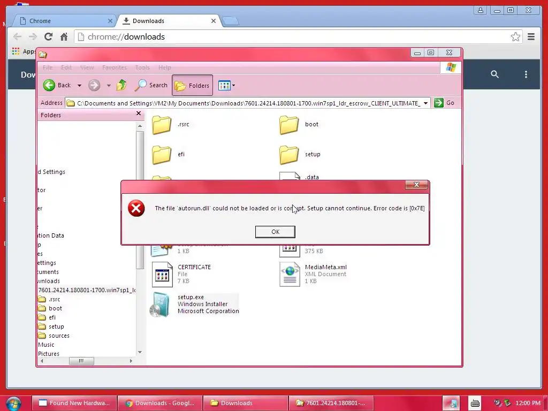The height and width of the screenshot is (411, 548).
Task: Select efi in the folder tree
Action: point(52,317)
